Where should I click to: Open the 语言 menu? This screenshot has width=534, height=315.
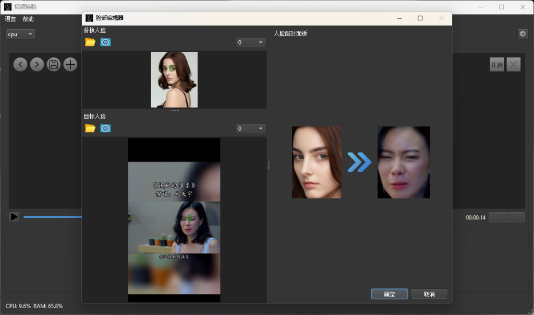pos(10,19)
